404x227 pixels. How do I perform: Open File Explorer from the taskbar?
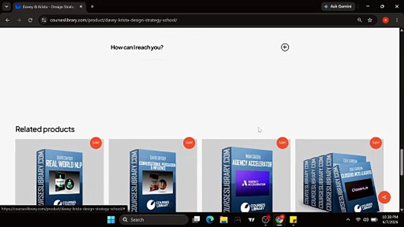pyautogui.click(x=224, y=220)
